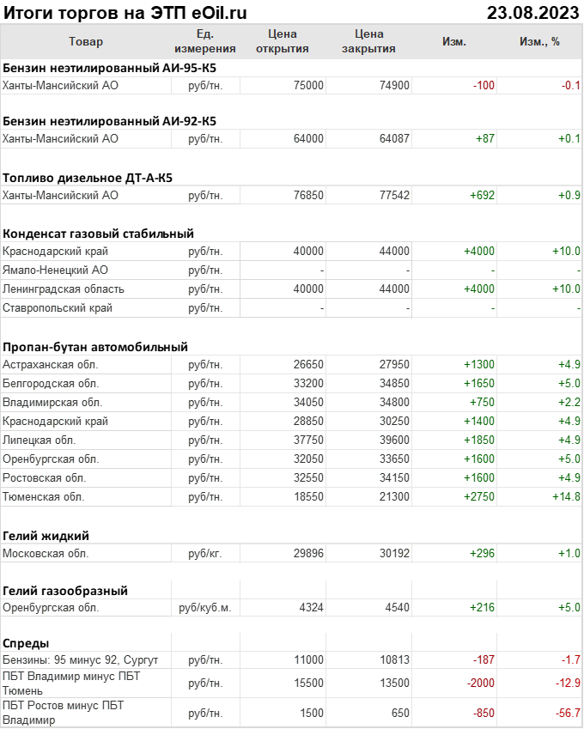The image size is (584, 729).
Task: Click the 'Изм., %' column header
Action: [539, 41]
